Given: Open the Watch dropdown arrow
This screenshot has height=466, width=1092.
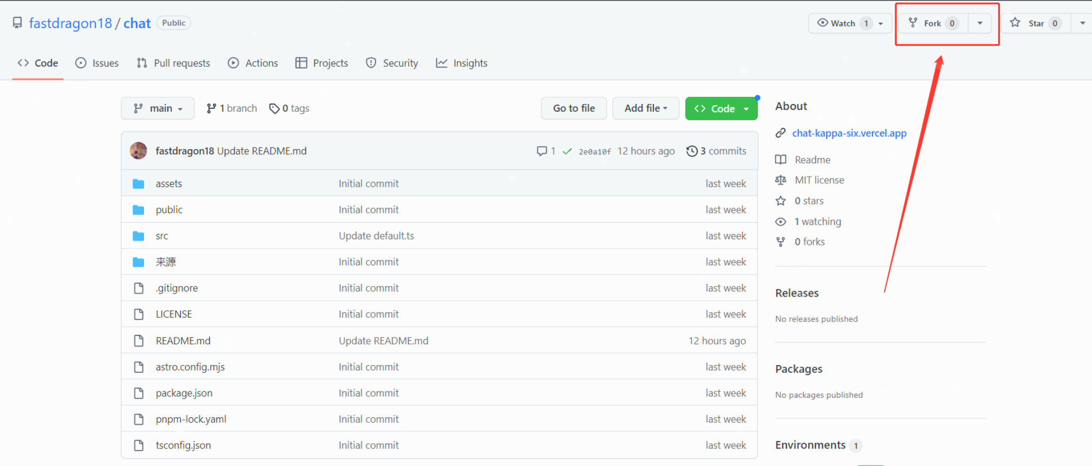Looking at the screenshot, I should click(881, 23).
